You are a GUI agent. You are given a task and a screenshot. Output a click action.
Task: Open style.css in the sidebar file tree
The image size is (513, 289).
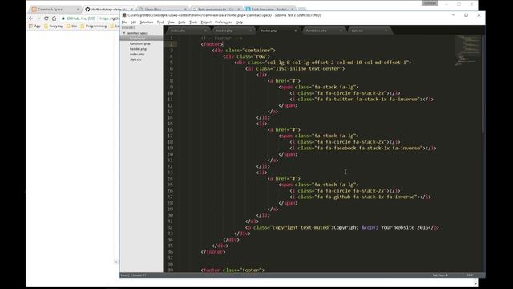pos(135,59)
